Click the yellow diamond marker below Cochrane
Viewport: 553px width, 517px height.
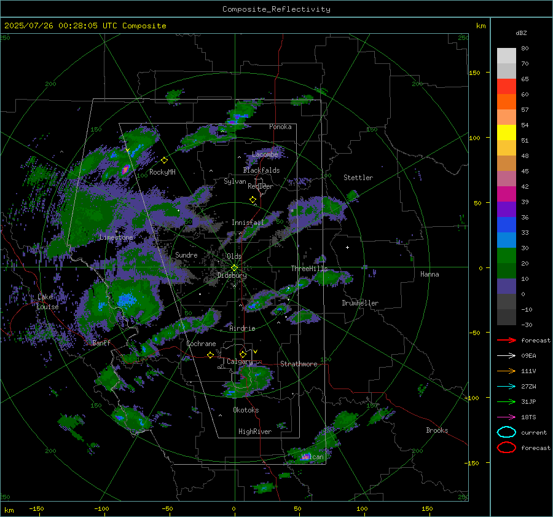(211, 355)
